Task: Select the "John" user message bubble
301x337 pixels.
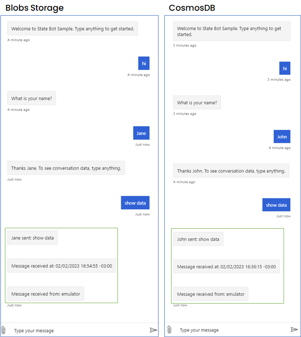Action: [x=282, y=136]
